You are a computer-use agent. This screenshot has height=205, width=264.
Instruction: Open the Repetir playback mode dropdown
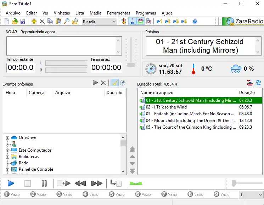point(99,22)
